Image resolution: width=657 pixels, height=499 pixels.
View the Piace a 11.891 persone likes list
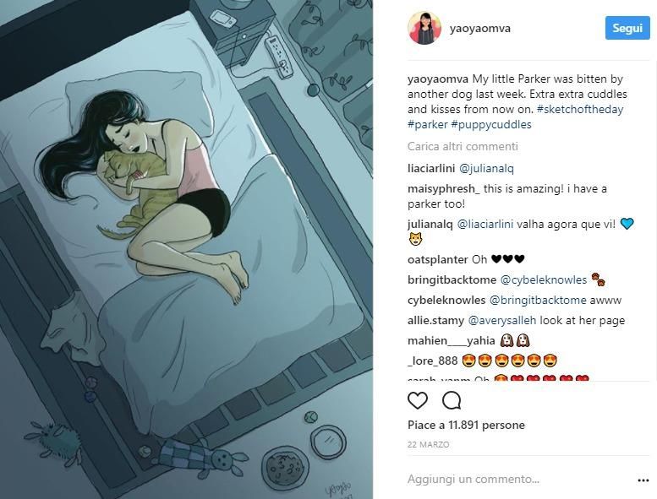tap(466, 425)
